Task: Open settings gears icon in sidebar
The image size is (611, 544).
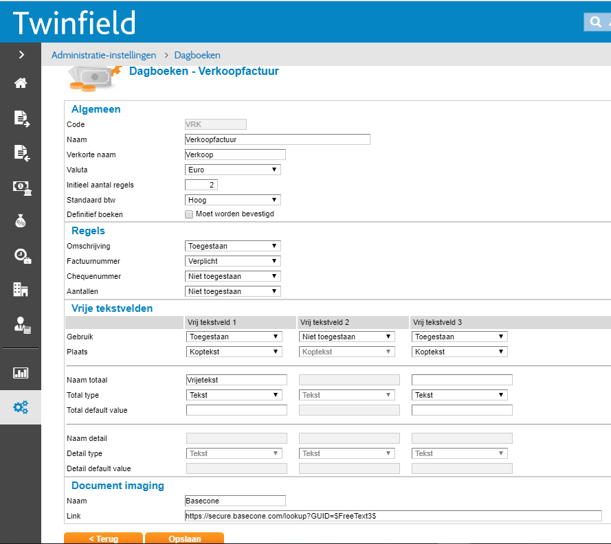Action: coord(21,407)
